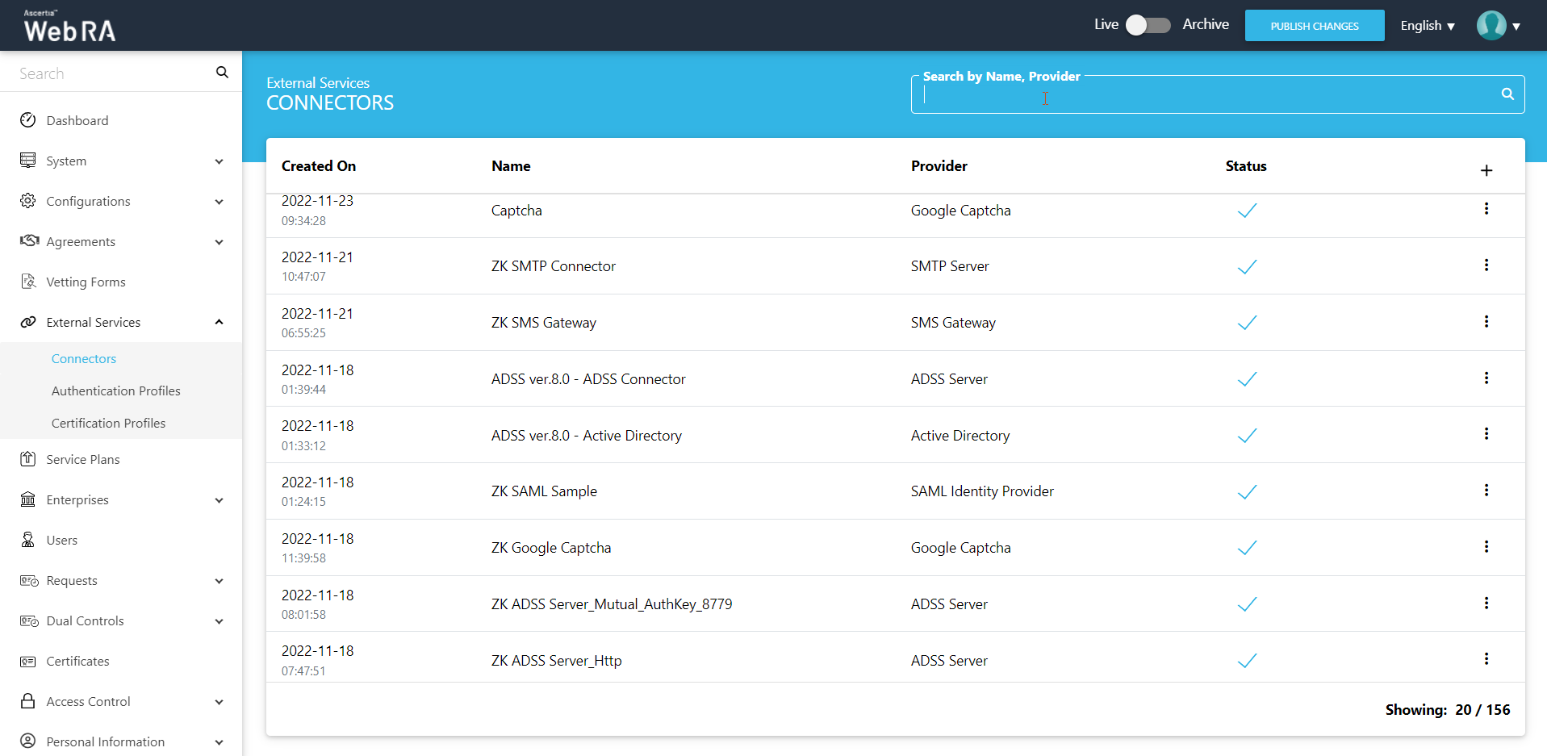The height and width of the screenshot is (756, 1547).
Task: Click the ZK SMTP Connector name cell
Action: (x=554, y=266)
